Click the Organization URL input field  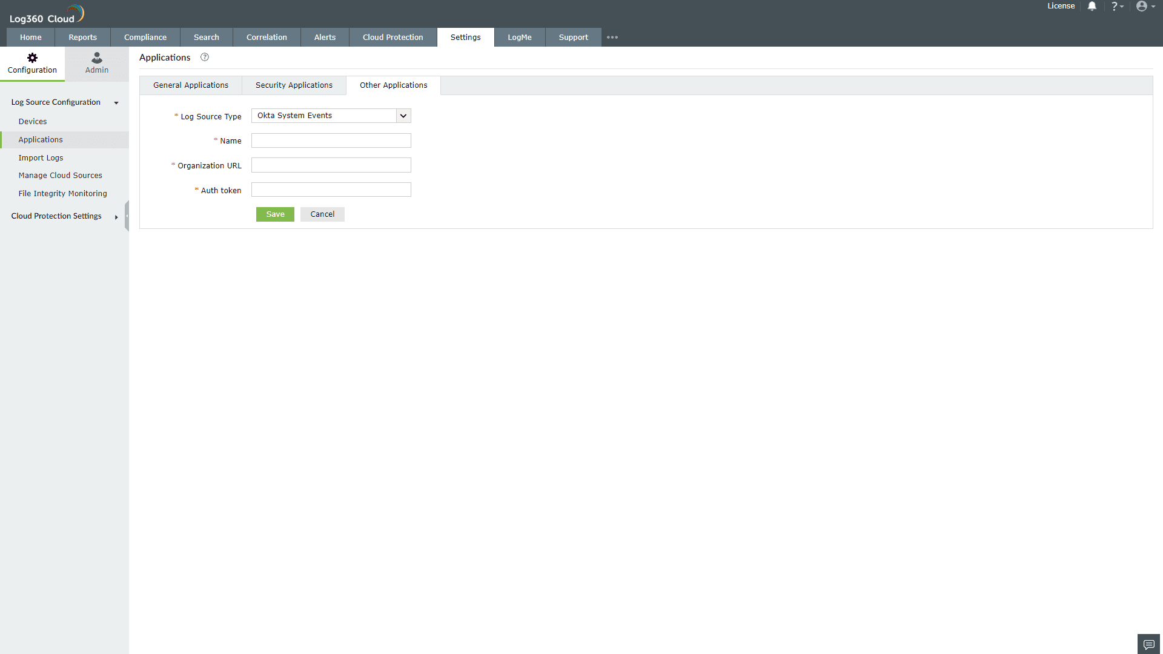click(331, 165)
